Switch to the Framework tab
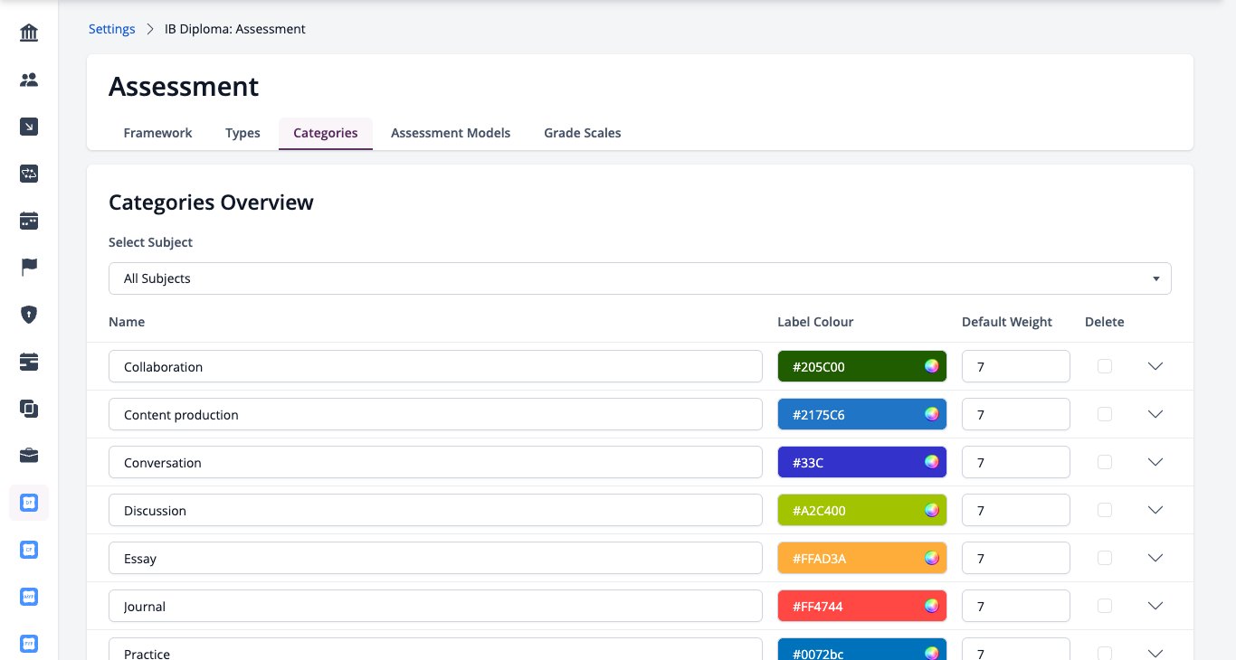Screen dimensions: 1236x660 pyautogui.click(x=157, y=133)
